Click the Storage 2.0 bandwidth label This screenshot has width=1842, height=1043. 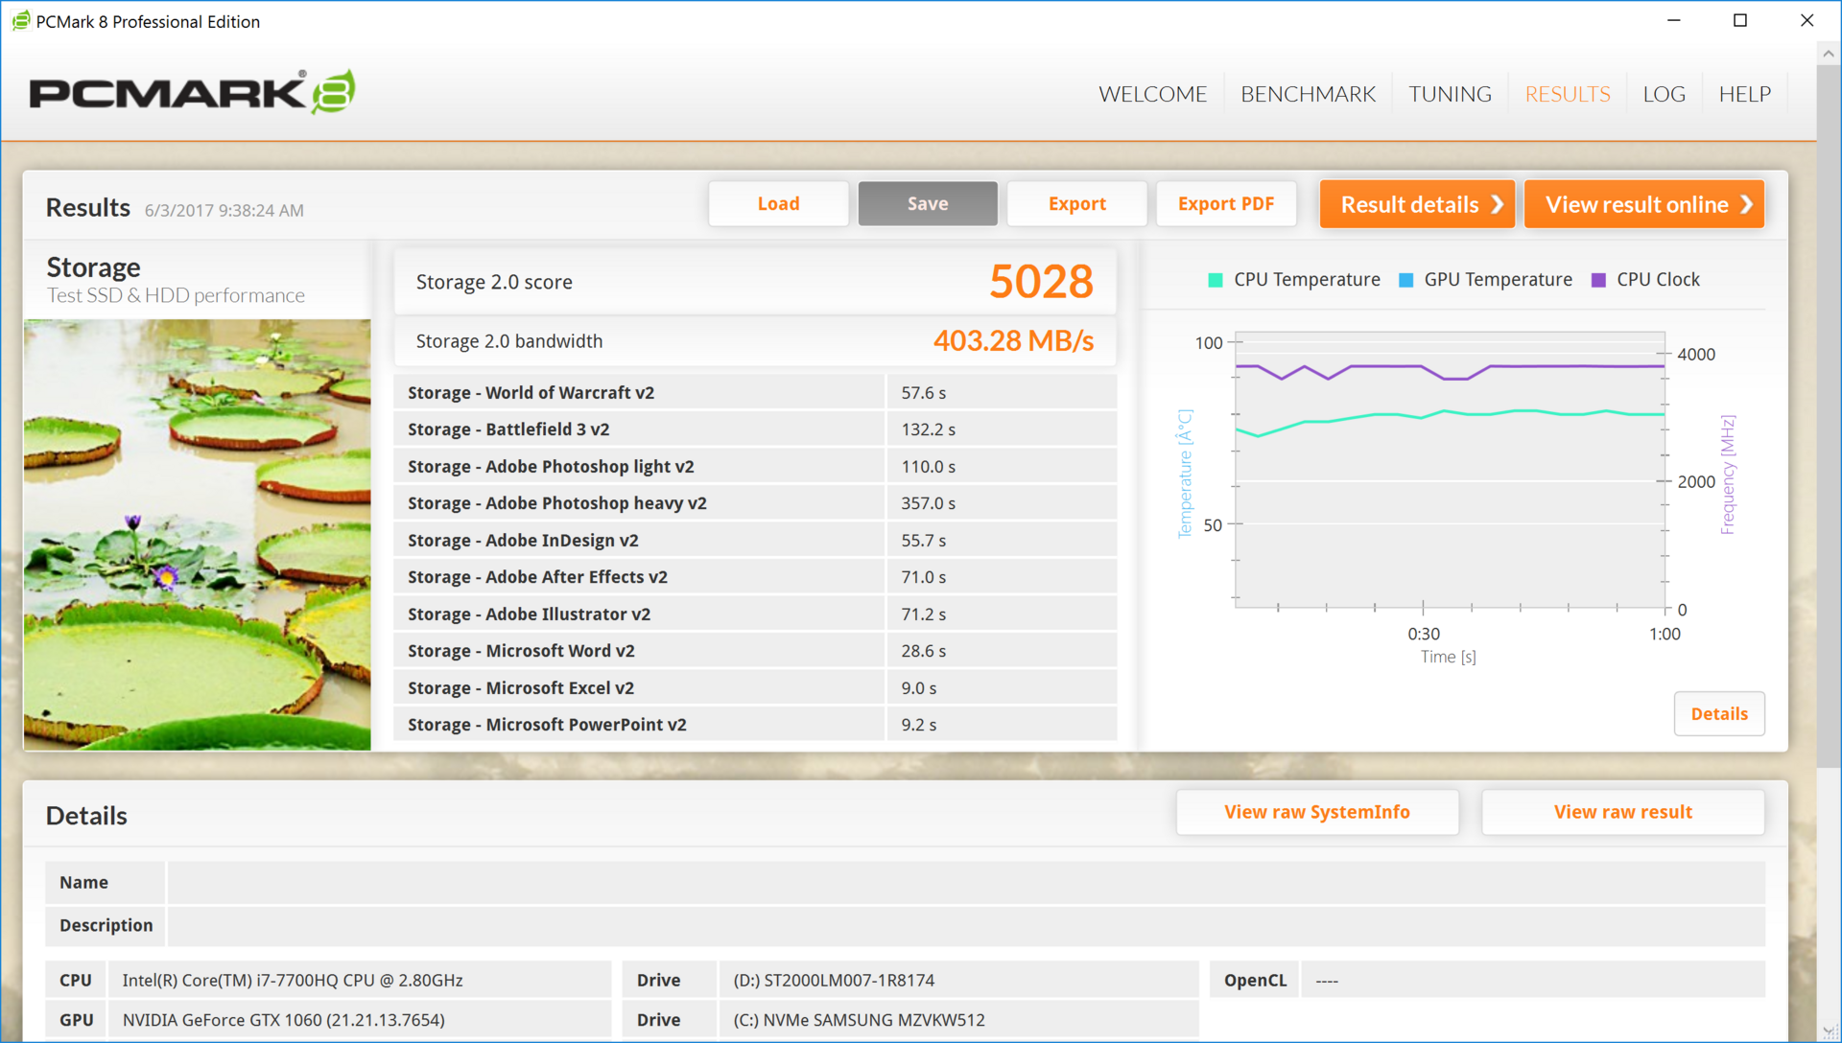click(x=509, y=341)
